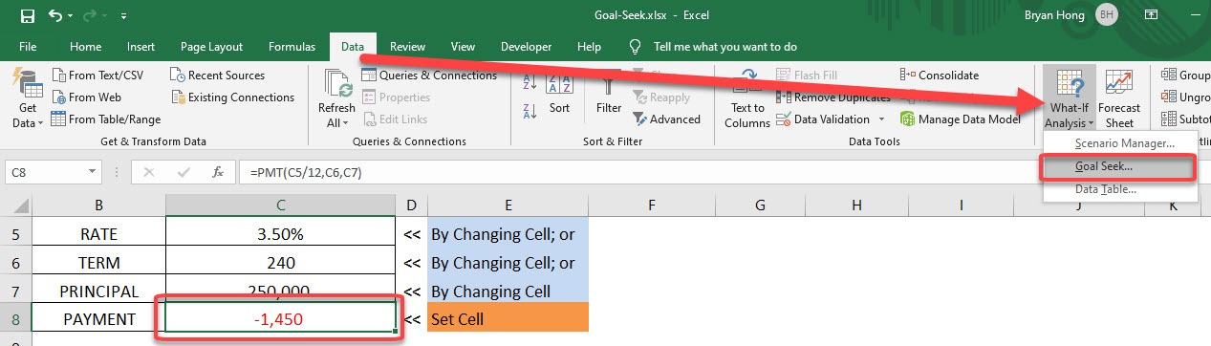Switch to the Home tab
The width and height of the screenshot is (1211, 346).
pyautogui.click(x=85, y=46)
